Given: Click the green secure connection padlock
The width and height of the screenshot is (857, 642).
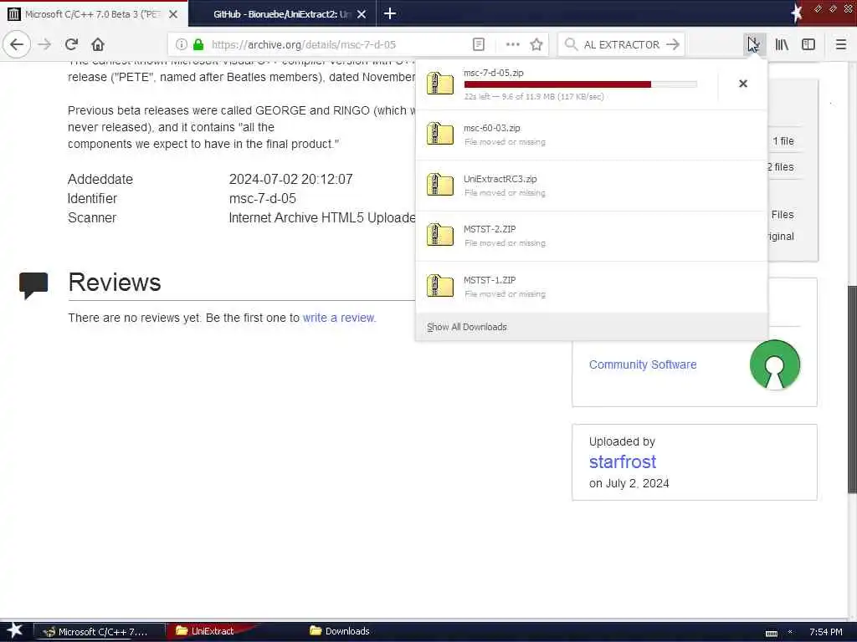Looking at the screenshot, I should point(198,44).
